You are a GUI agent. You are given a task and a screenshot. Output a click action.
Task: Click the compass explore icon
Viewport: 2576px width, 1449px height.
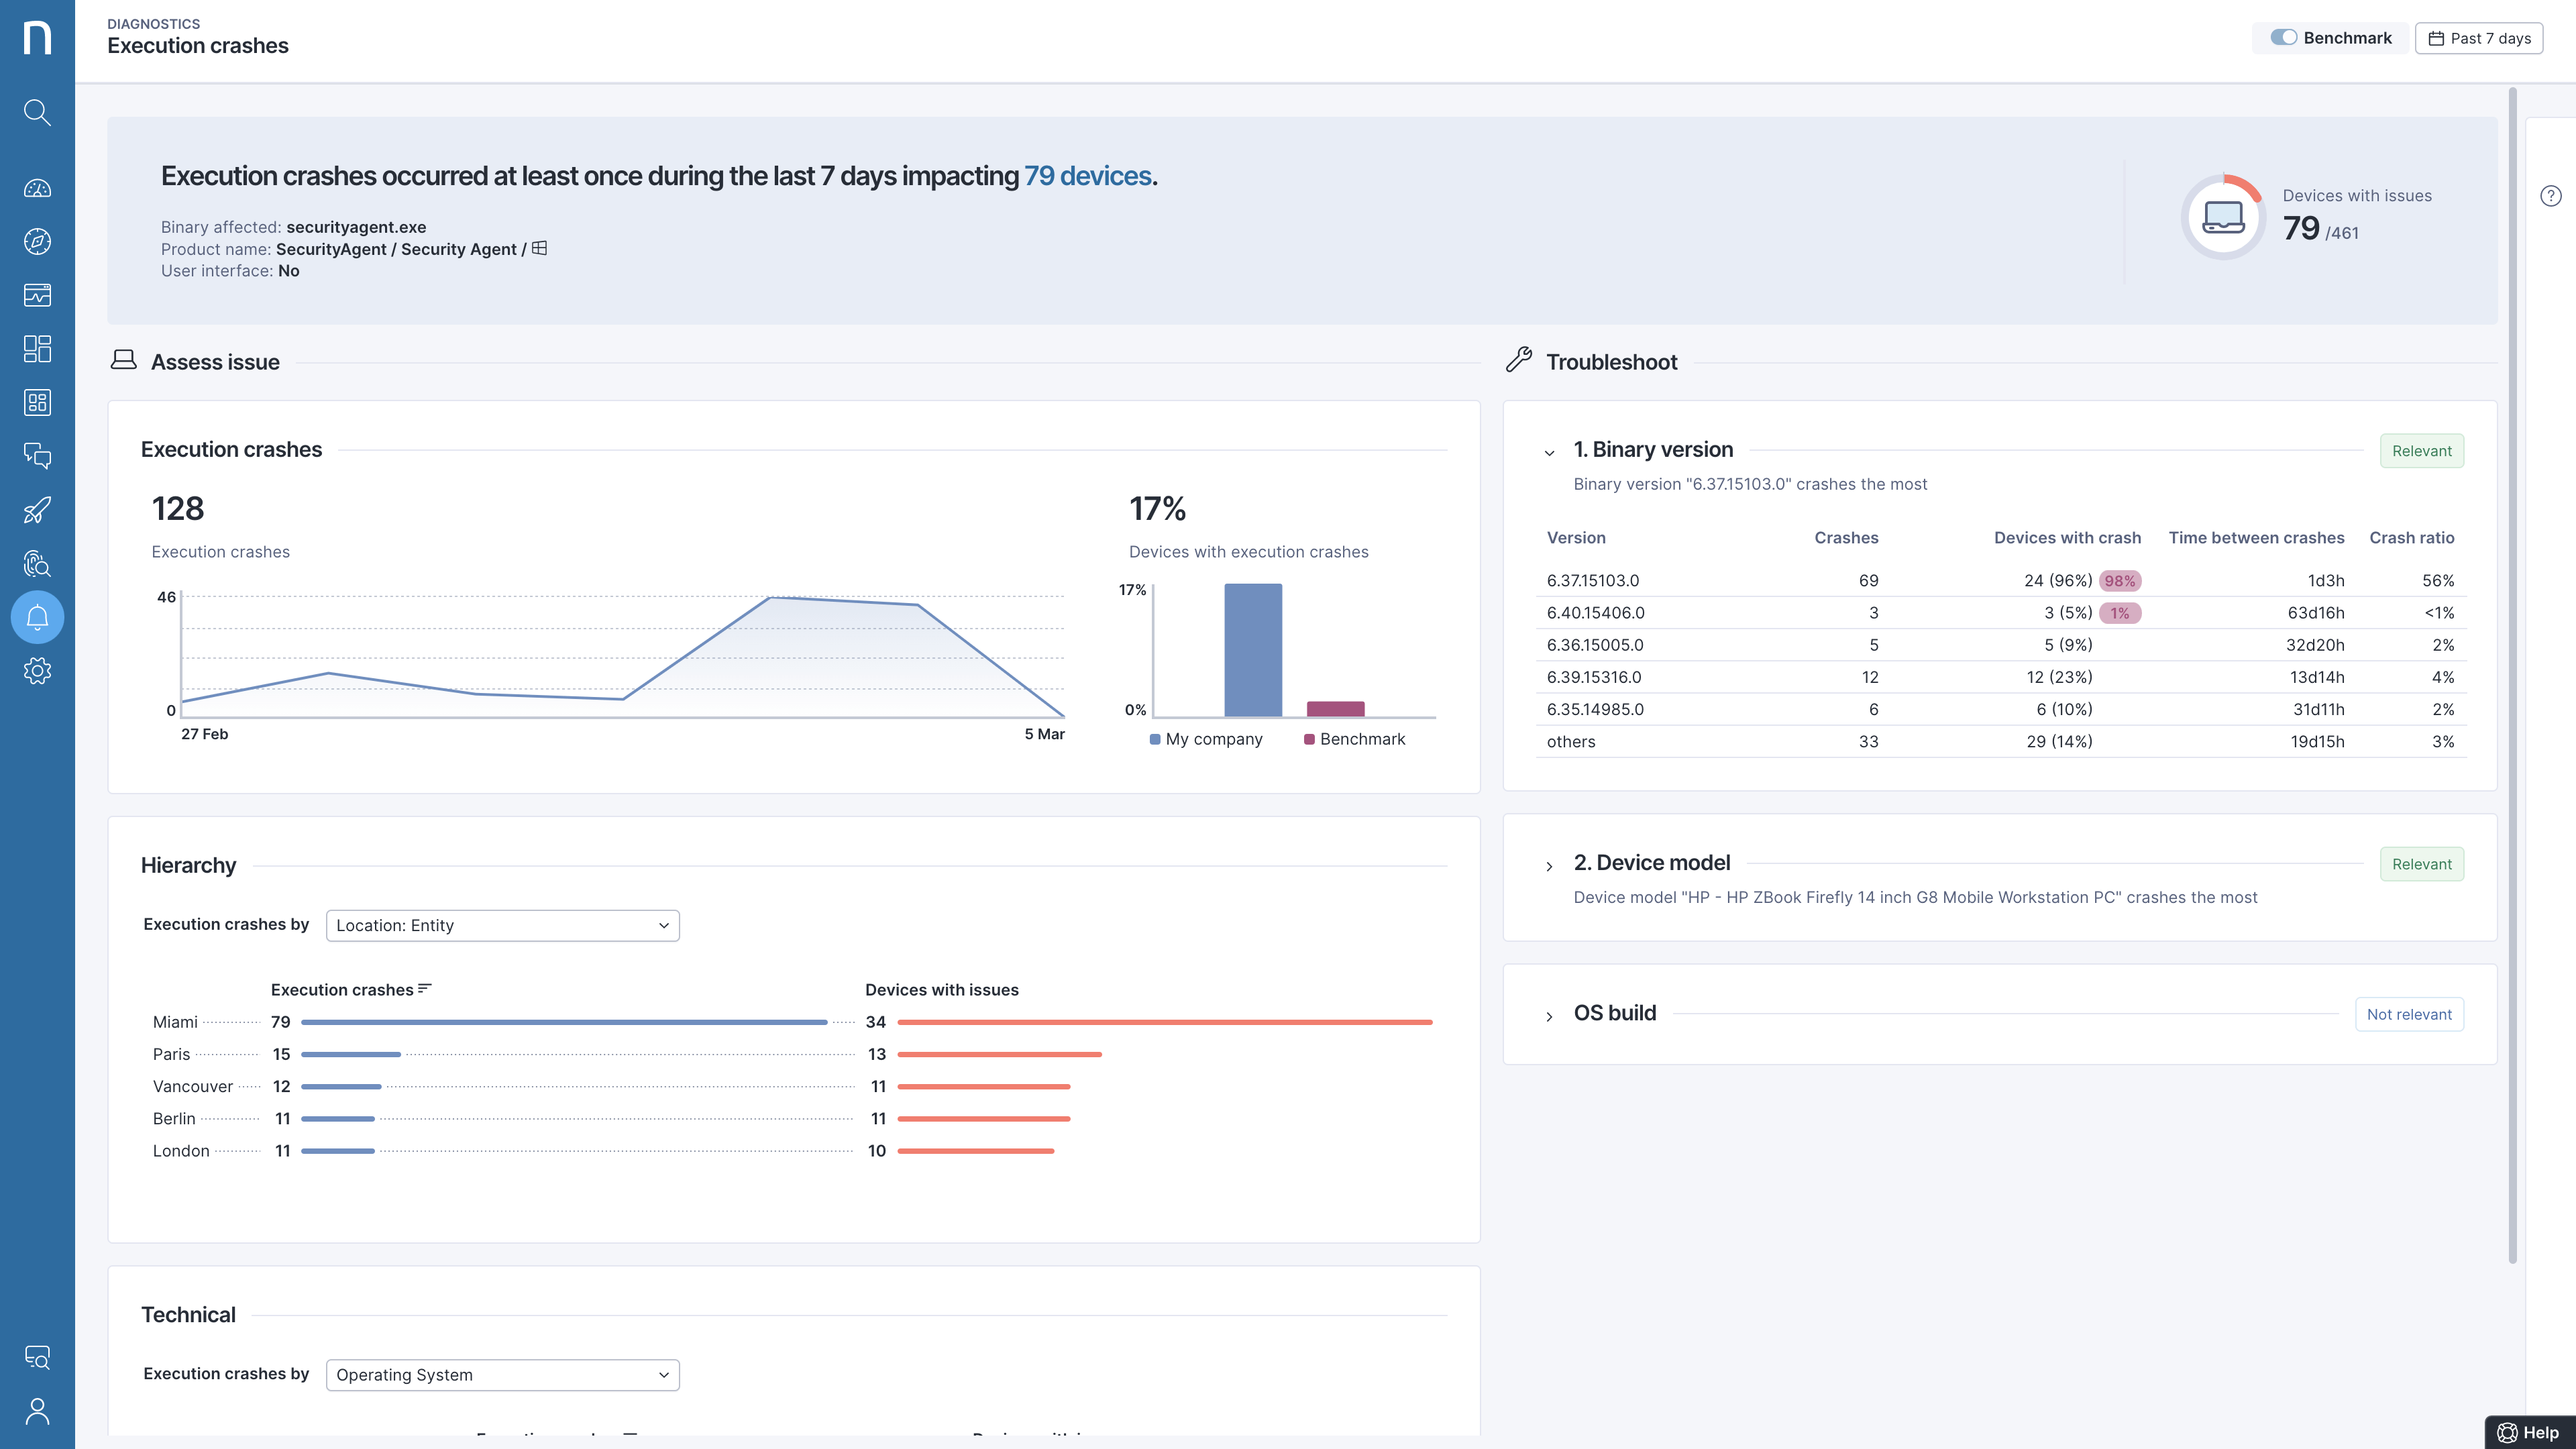pyautogui.click(x=37, y=241)
